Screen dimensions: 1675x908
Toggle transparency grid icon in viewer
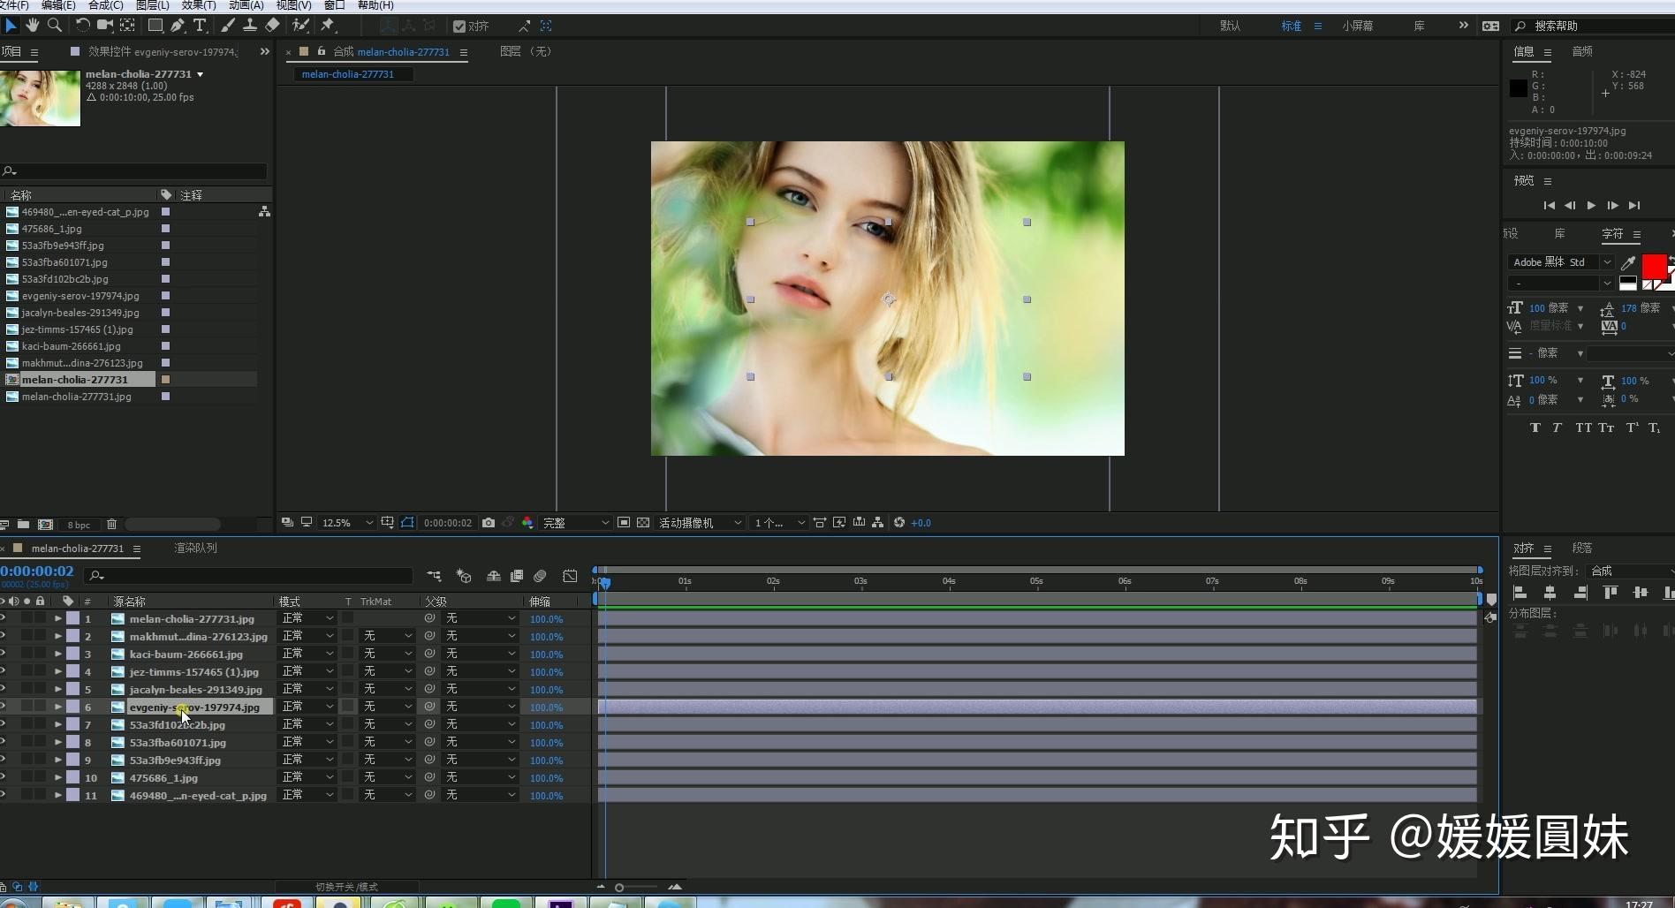[643, 523]
